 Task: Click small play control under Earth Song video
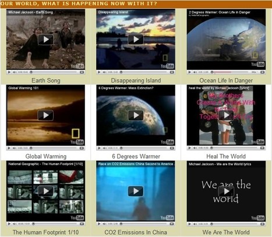point(9,72)
